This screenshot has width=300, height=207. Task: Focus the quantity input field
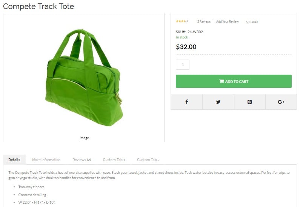pos(183,64)
